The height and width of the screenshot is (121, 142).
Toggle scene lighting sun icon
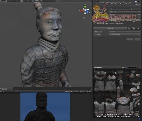tap(33, 1)
